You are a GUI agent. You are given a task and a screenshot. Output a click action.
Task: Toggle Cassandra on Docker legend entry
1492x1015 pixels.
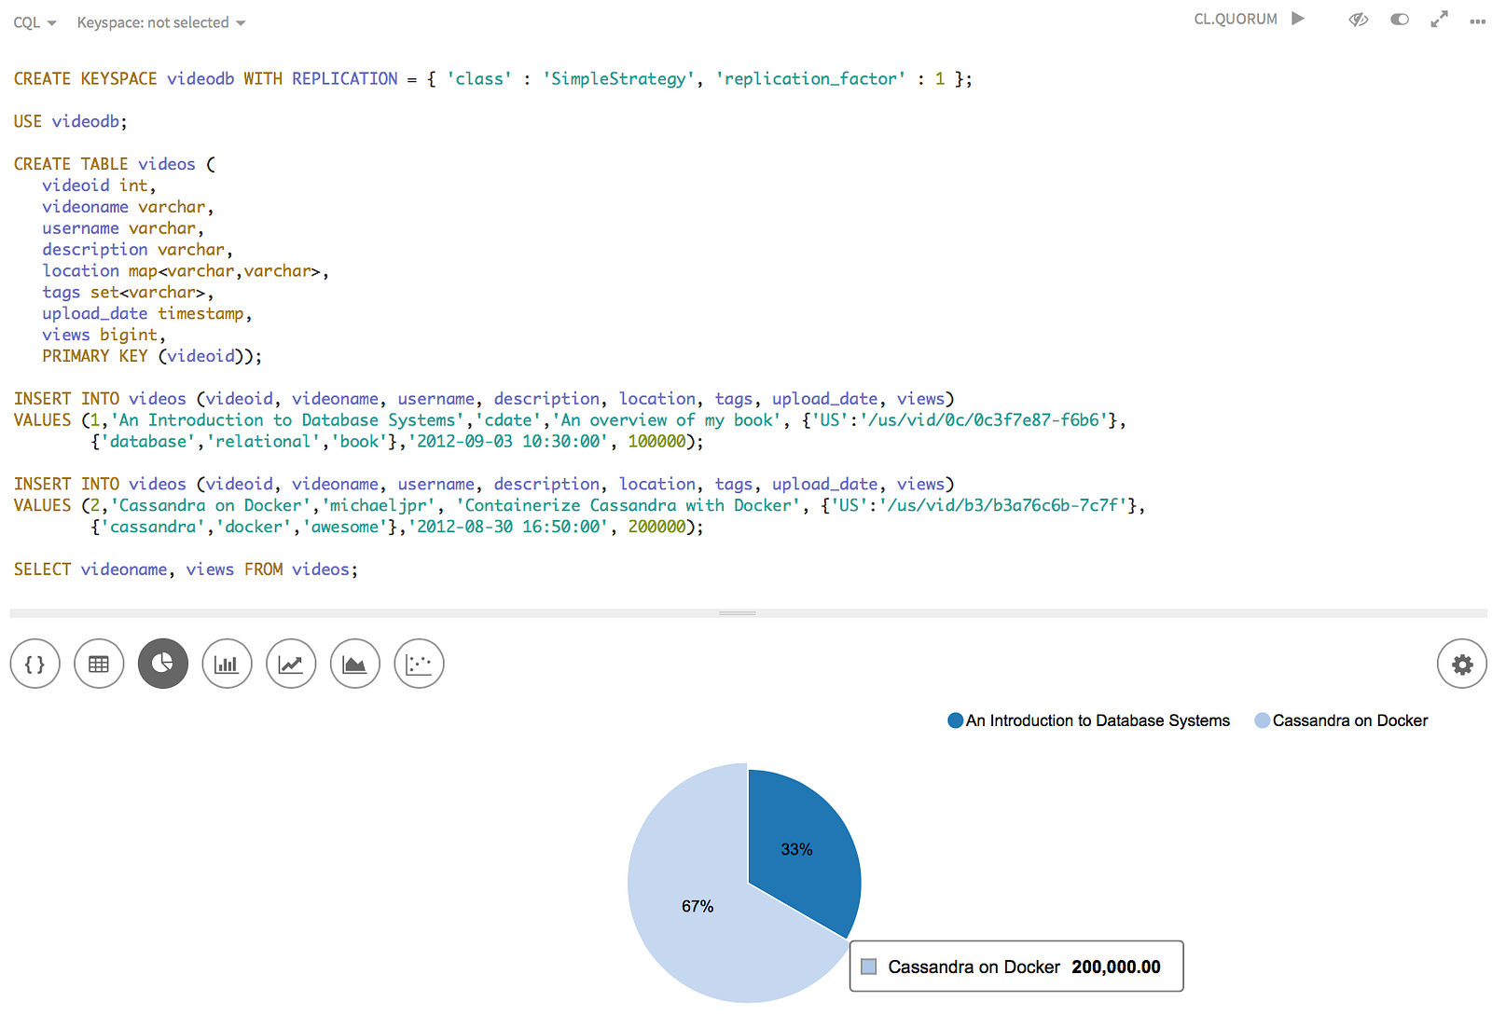click(x=1341, y=720)
